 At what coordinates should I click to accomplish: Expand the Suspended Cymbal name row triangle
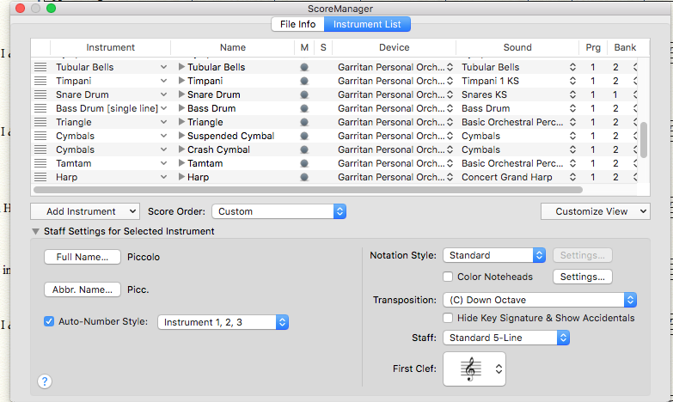click(181, 136)
